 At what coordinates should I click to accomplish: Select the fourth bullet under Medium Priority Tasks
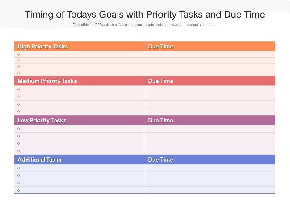18,112
